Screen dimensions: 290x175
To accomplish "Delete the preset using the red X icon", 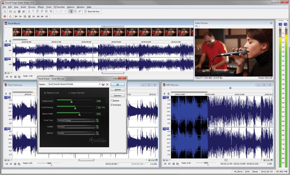I will 107,84.
